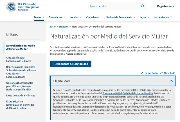Open the Ciudadanía navigation item
Screen dimensions: 180x122
93,17
